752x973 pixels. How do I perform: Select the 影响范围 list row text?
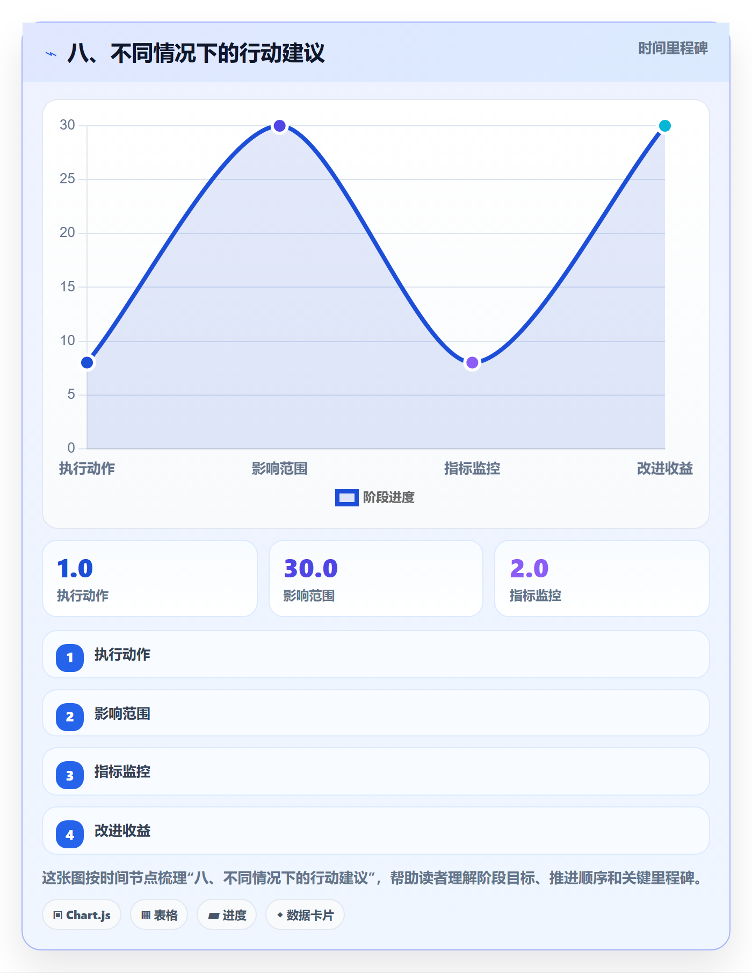coord(122,714)
